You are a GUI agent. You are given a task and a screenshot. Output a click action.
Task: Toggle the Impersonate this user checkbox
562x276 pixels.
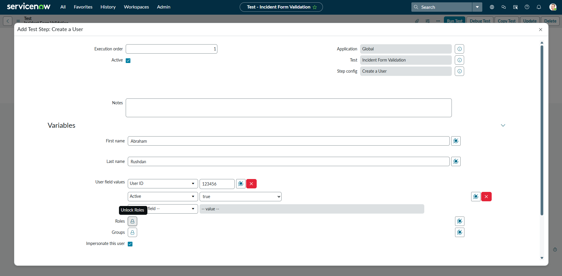tap(130, 244)
